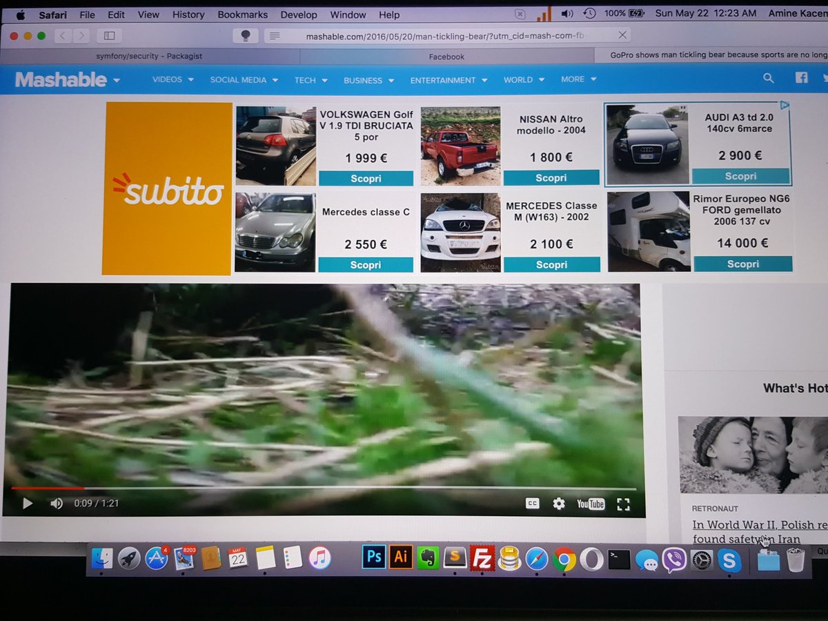The width and height of the screenshot is (828, 621).
Task: Select the GoPro shows man tickling bear tab
Action: pyautogui.click(x=712, y=55)
